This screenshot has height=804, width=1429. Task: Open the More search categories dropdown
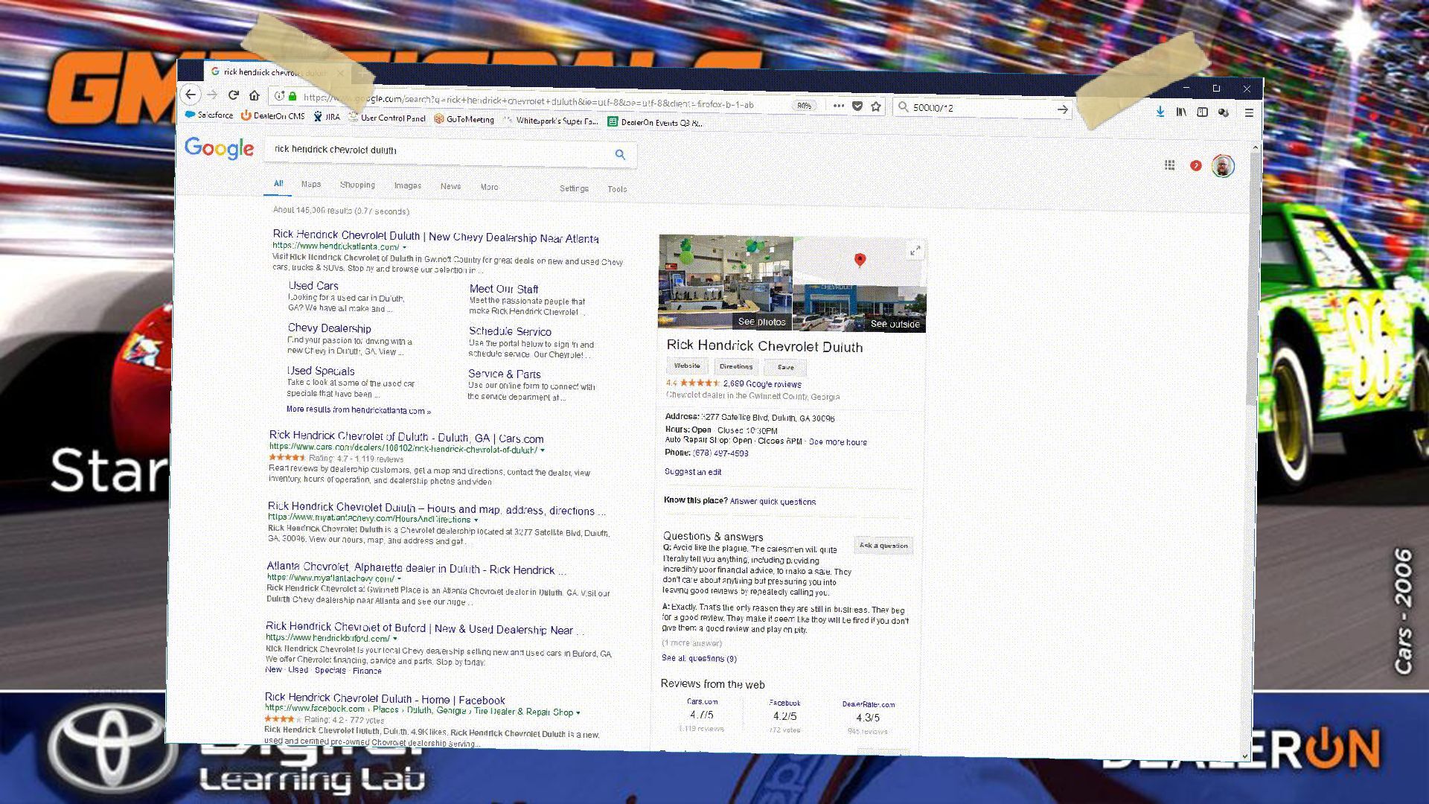[489, 187]
